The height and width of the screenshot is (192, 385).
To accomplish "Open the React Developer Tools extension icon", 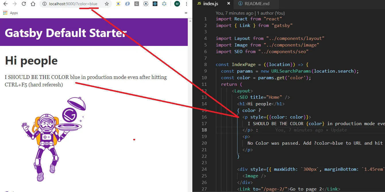I will [x=155, y=4].
